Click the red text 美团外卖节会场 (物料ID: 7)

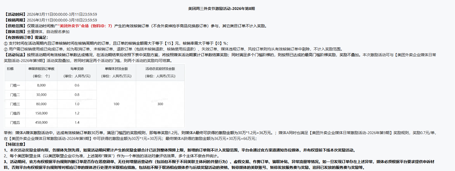pyautogui.click(x=85, y=26)
